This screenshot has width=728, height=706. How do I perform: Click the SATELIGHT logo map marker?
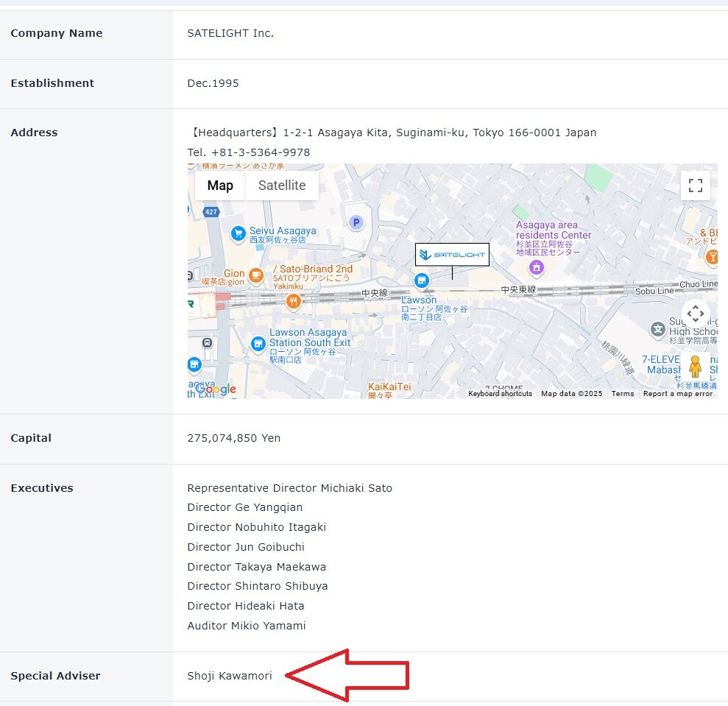(452, 255)
